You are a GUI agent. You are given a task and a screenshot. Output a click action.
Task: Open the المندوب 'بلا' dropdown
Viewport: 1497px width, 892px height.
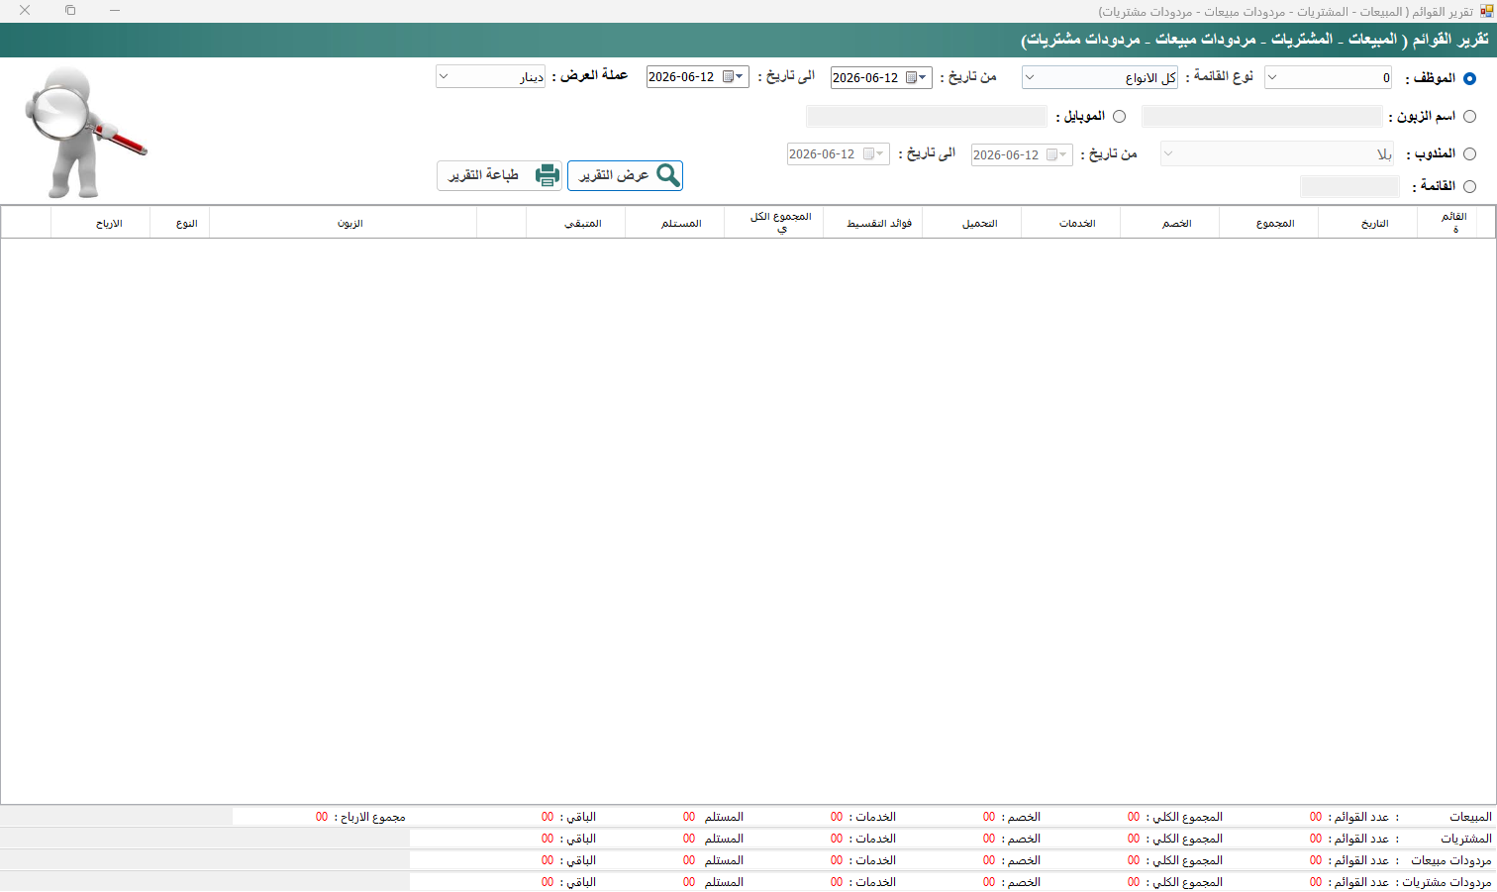[1277, 154]
